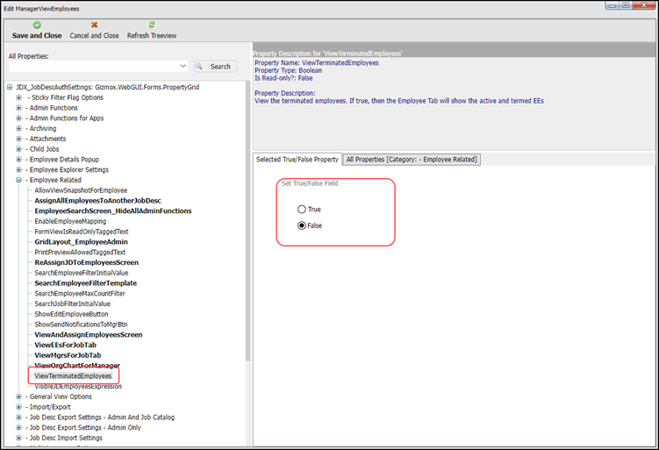Expand the Import/Export tree node

coord(19,407)
